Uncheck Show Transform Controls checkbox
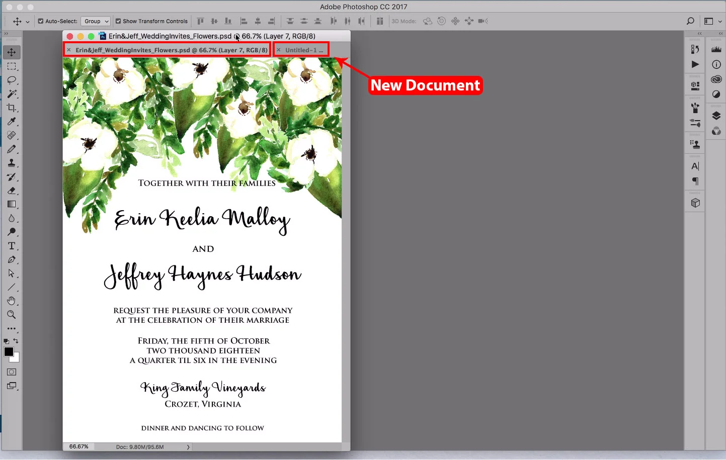The width and height of the screenshot is (726, 460). point(118,21)
